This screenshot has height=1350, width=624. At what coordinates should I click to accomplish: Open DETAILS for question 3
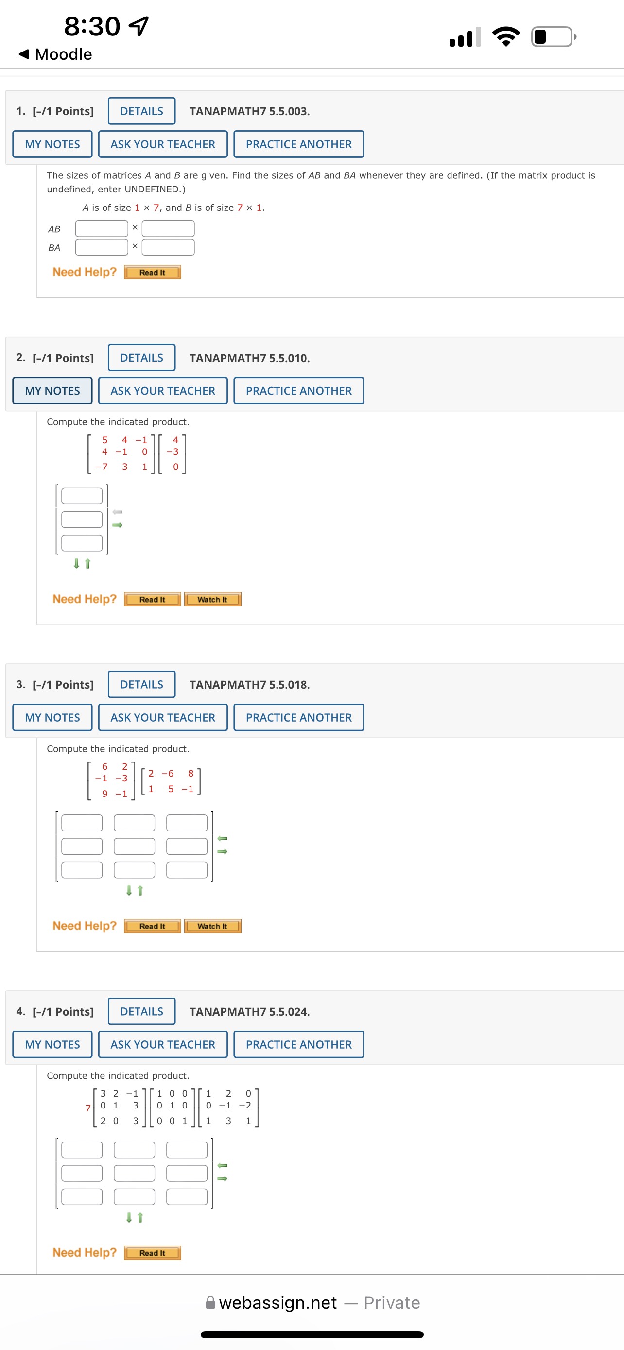click(x=141, y=684)
